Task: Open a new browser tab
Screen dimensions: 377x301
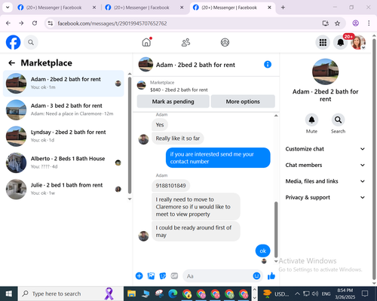Action: tap(283, 8)
